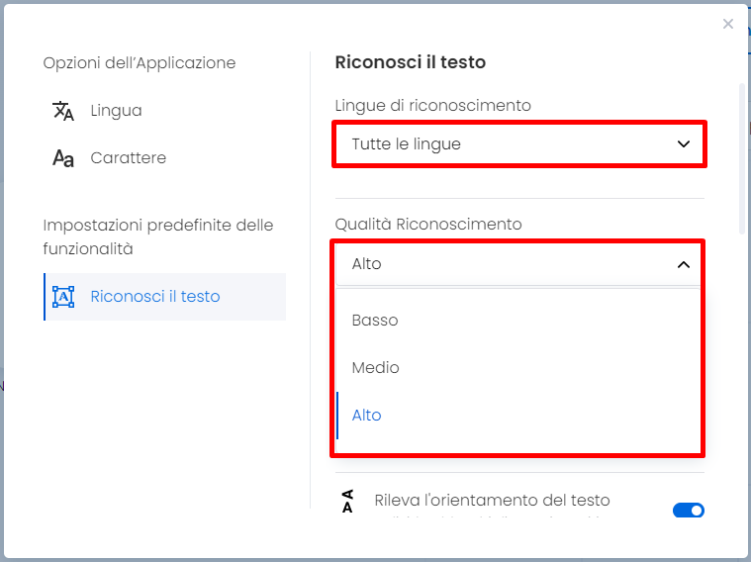This screenshot has width=751, height=562.
Task: Click the Alto field of the quality combo box
Action: tap(519, 264)
